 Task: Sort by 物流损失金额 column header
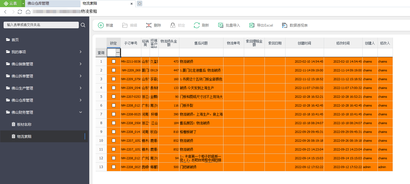(169, 43)
